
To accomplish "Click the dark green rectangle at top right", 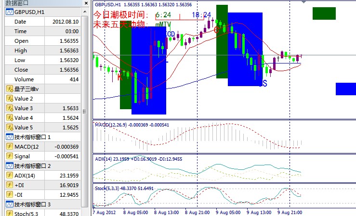I will pos(324,13).
